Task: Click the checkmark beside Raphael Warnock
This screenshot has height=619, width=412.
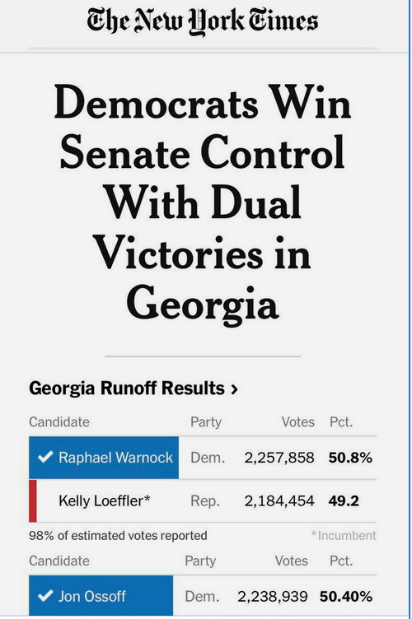Action: coord(45,457)
